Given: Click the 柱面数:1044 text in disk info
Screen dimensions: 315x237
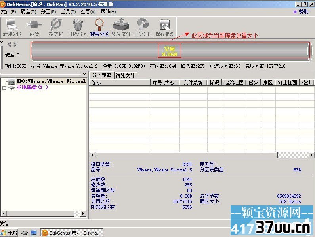Looking at the screenshot, I should (x=163, y=66).
